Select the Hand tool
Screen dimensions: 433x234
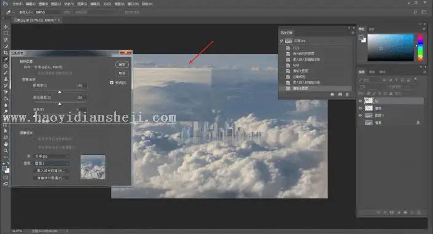pos(6,144)
